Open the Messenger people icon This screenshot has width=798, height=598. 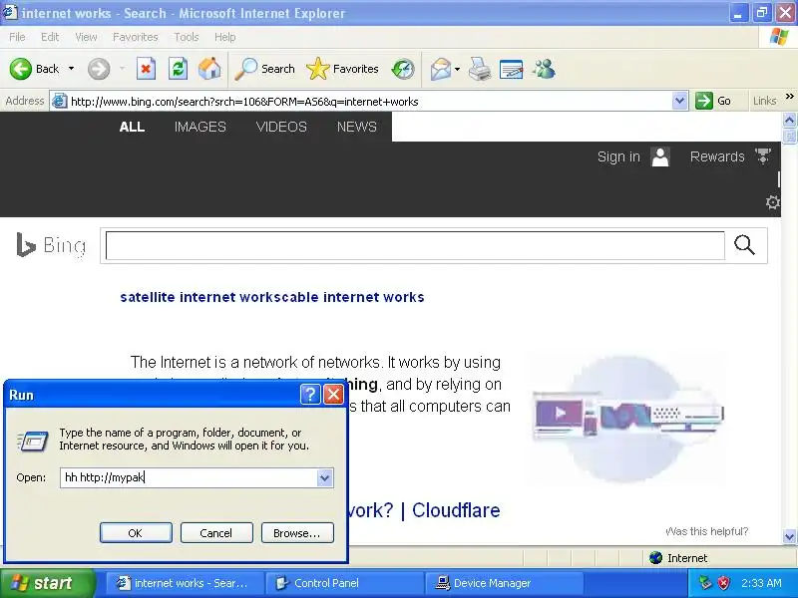tap(544, 69)
